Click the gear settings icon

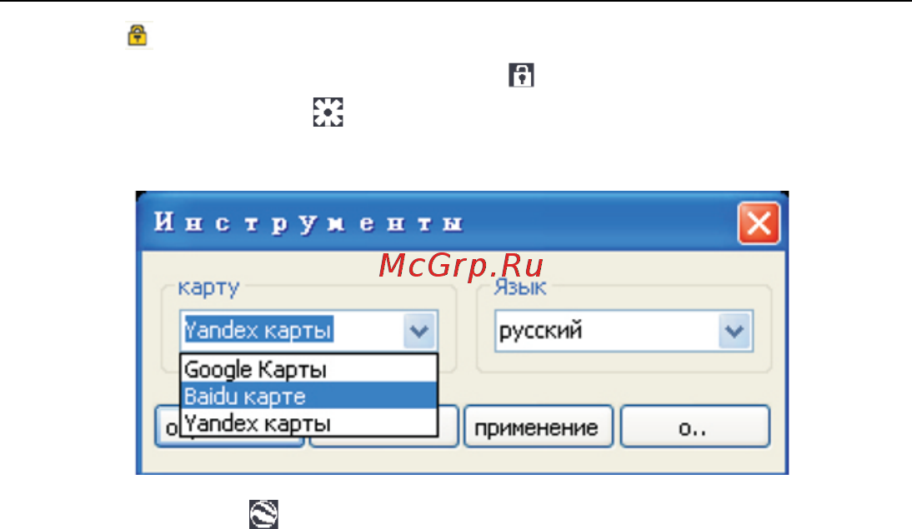(328, 112)
